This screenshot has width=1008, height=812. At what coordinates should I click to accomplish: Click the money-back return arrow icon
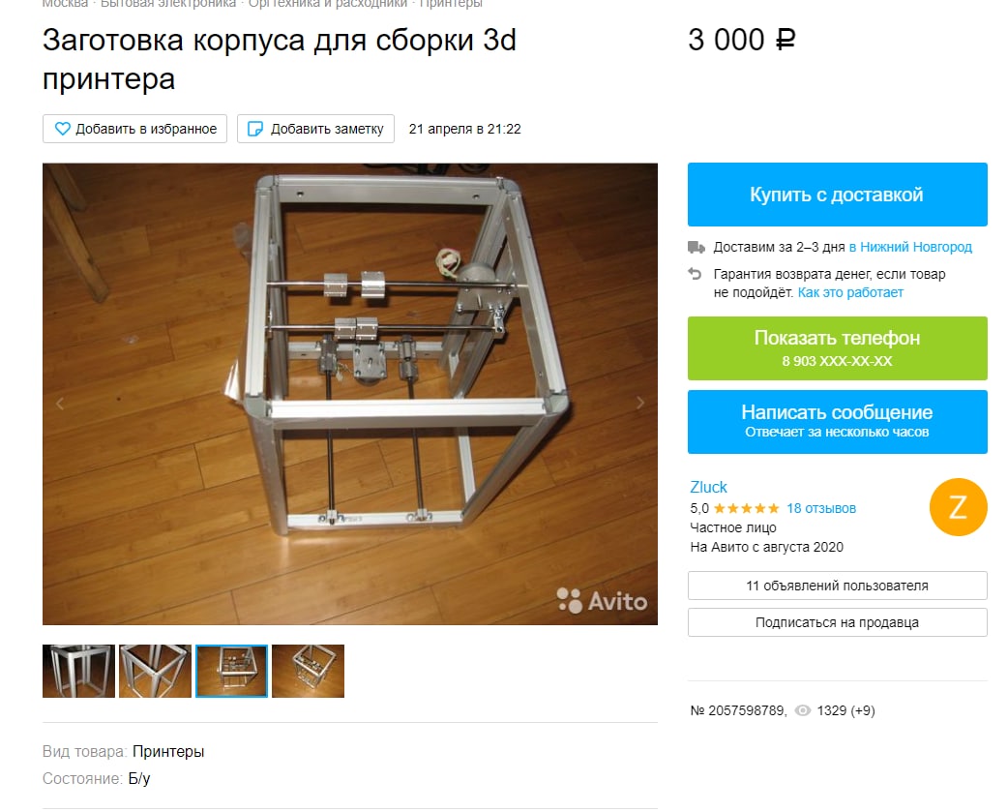pos(695,274)
